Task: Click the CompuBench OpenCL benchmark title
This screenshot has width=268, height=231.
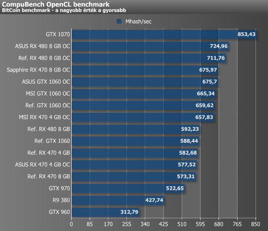Action: point(56,4)
